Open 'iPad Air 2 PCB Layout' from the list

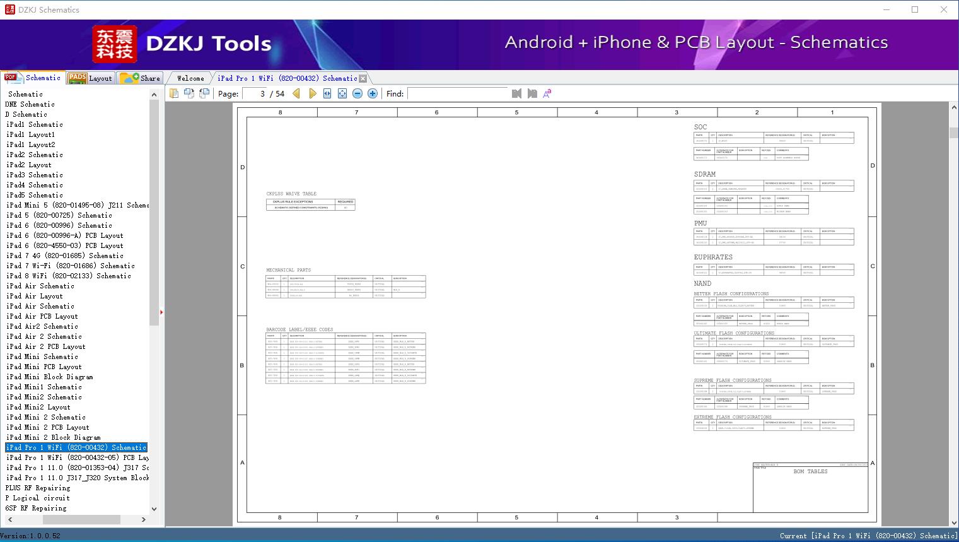click(x=46, y=346)
